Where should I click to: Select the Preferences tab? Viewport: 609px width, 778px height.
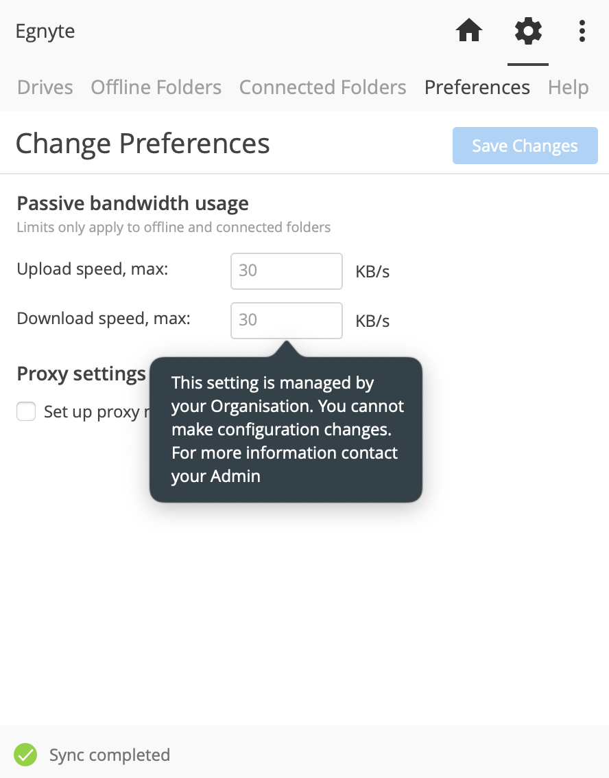pos(477,87)
